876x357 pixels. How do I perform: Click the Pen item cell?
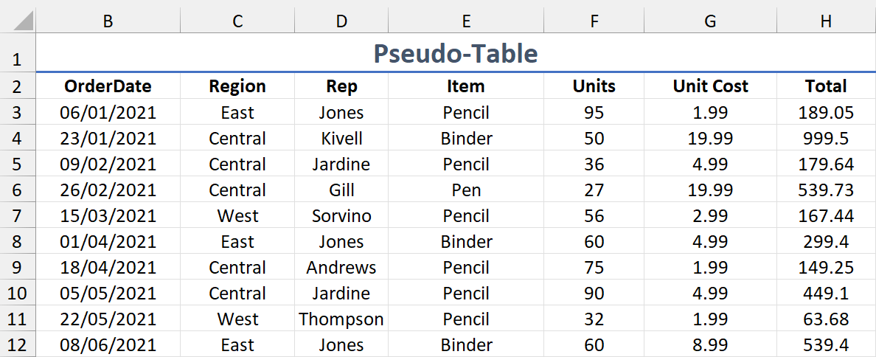pyautogui.click(x=466, y=190)
